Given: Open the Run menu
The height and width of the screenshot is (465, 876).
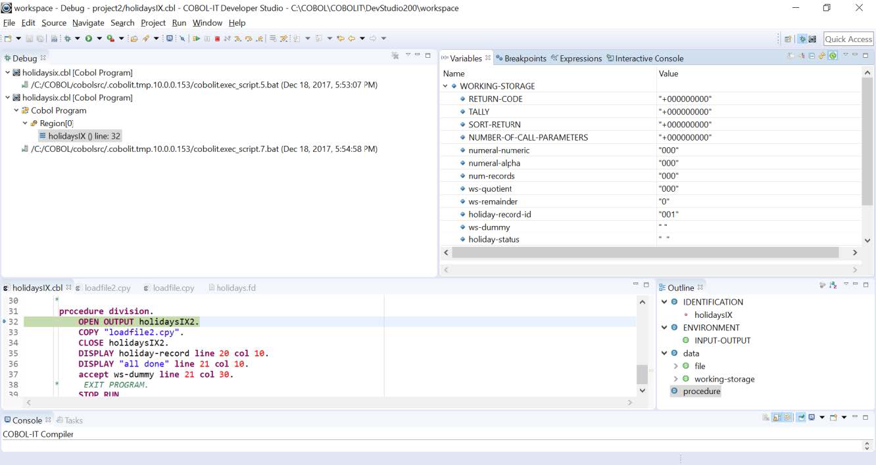Looking at the screenshot, I should pos(179,22).
